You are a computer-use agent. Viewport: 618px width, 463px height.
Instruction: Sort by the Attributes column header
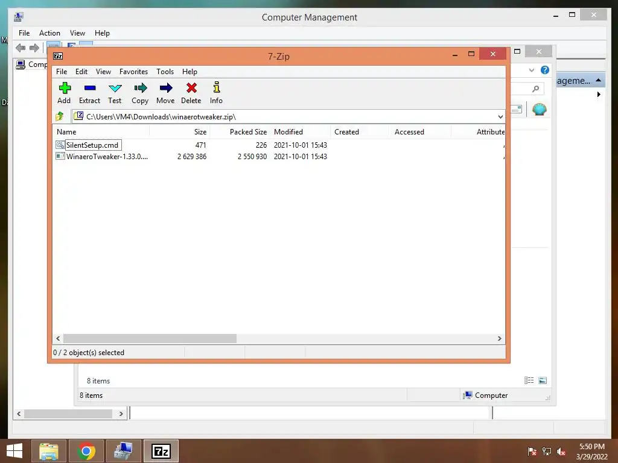[478, 132]
